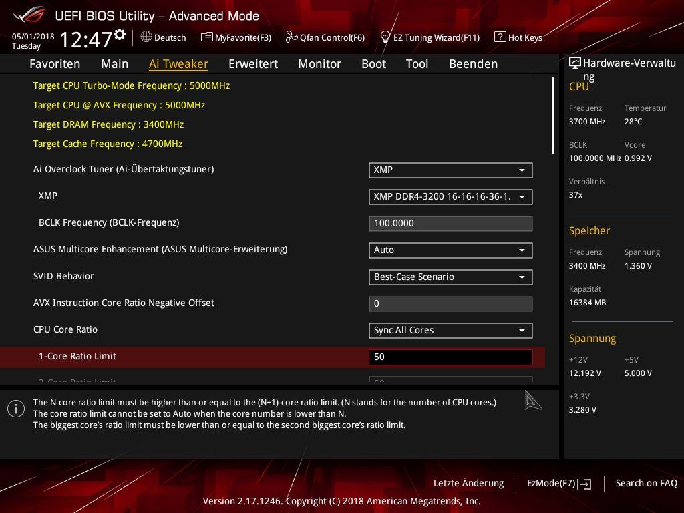Start EZ Tuning Wizard(F11)
Screen dimensions: 684x513
point(430,37)
